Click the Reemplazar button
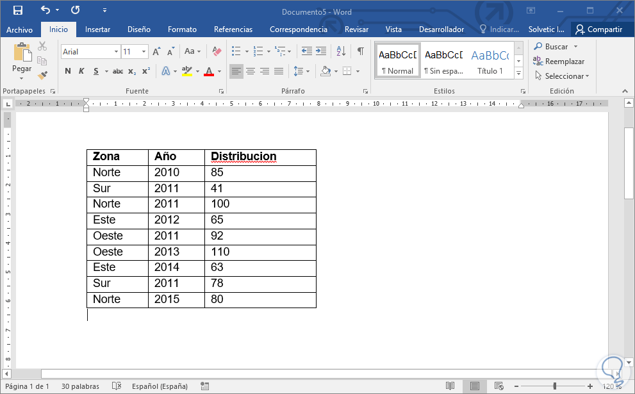 [x=559, y=61]
